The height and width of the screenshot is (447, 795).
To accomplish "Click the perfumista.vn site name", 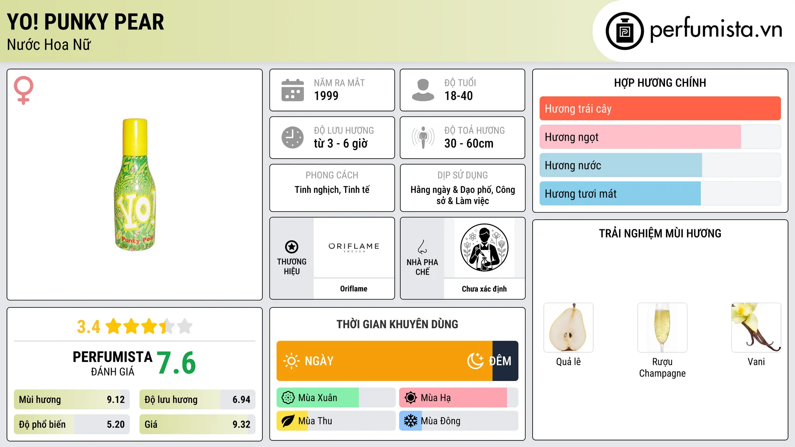I will pos(716,29).
